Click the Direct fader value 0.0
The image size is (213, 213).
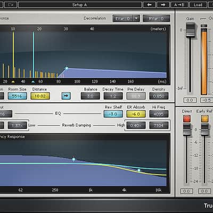[x=187, y=191]
